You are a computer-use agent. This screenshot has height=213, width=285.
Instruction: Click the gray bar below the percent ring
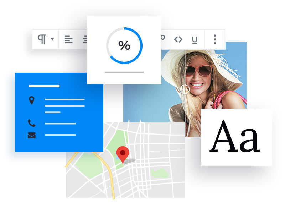124,72
